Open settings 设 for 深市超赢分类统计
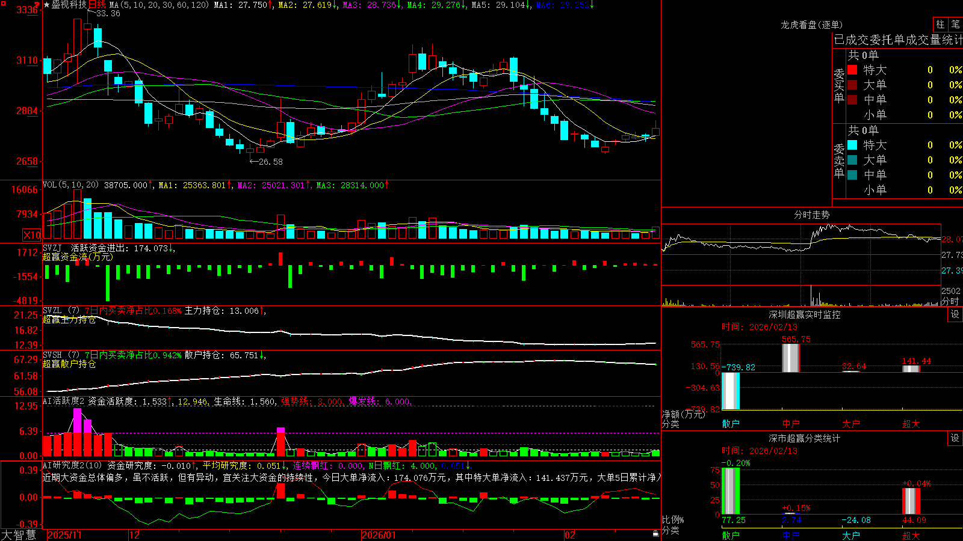 pyautogui.click(x=955, y=438)
